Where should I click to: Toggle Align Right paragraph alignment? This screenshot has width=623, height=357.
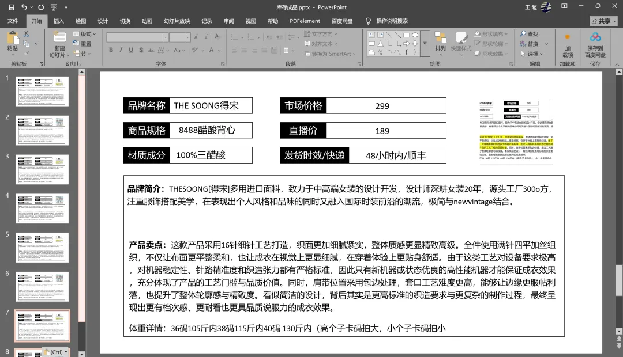[254, 50]
